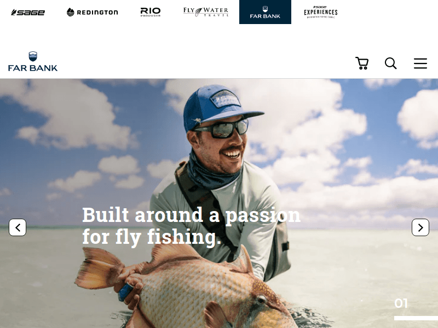Advance to next slide with right arrow

tap(420, 227)
